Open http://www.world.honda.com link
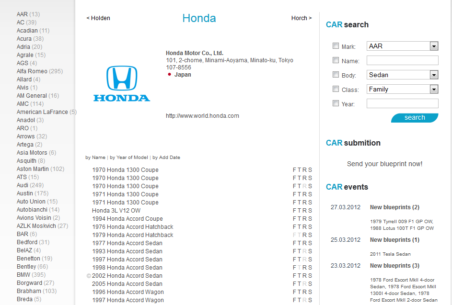The width and height of the screenshot is (452, 305). pos(202,116)
